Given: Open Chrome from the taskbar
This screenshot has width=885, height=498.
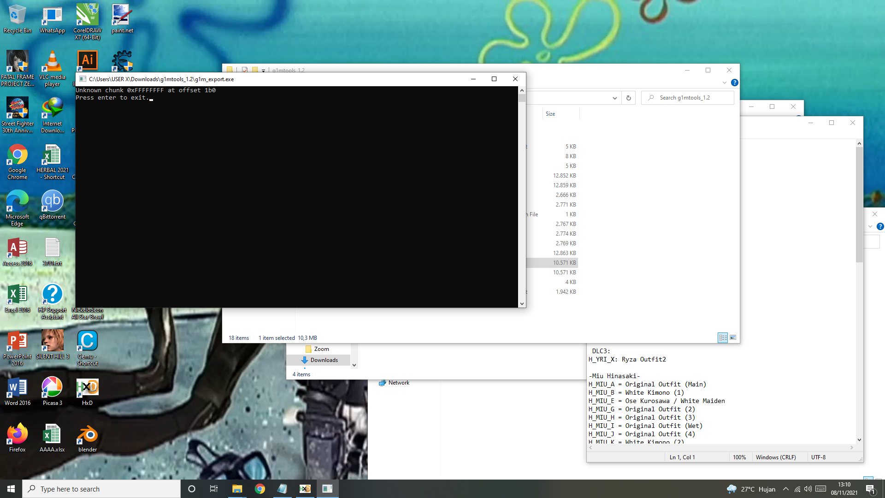Looking at the screenshot, I should pos(260,489).
